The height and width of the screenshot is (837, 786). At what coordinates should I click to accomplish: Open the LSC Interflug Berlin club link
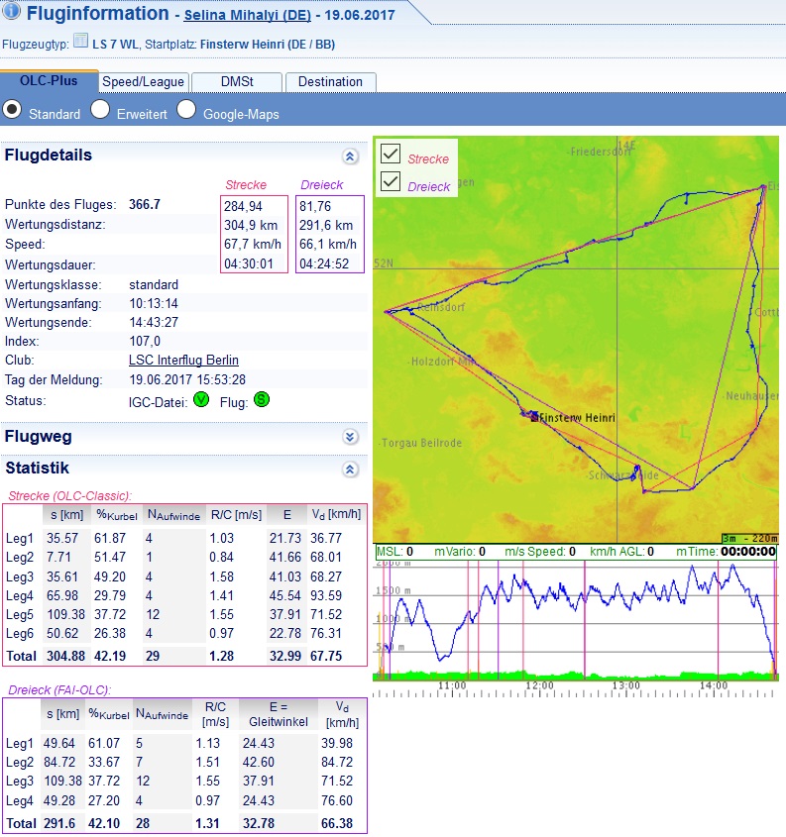coord(183,361)
